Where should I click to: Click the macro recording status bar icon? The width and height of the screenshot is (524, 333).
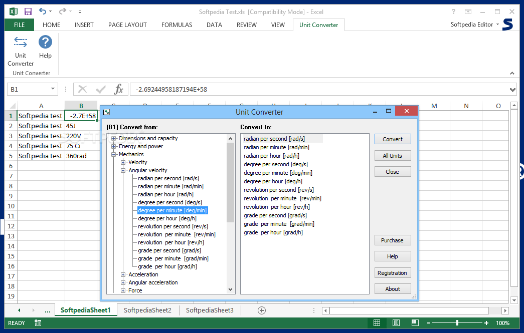pyautogui.click(x=38, y=322)
